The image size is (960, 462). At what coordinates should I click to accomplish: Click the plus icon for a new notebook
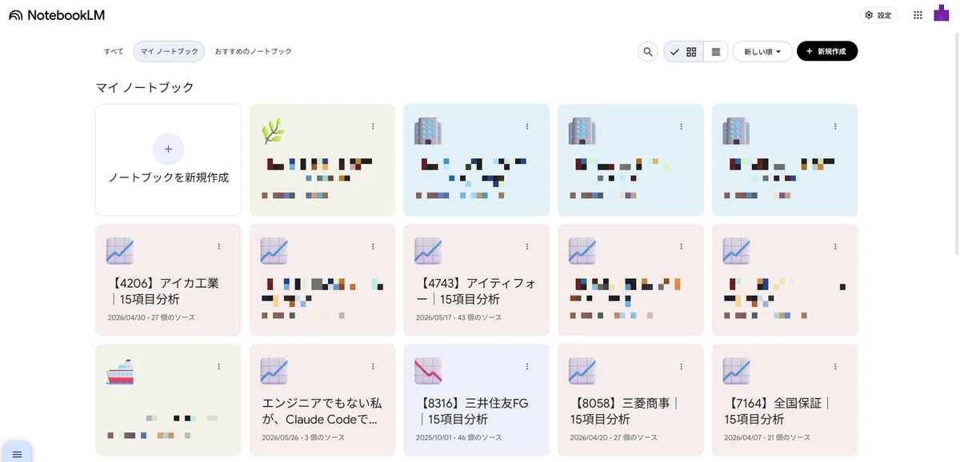pyautogui.click(x=168, y=149)
